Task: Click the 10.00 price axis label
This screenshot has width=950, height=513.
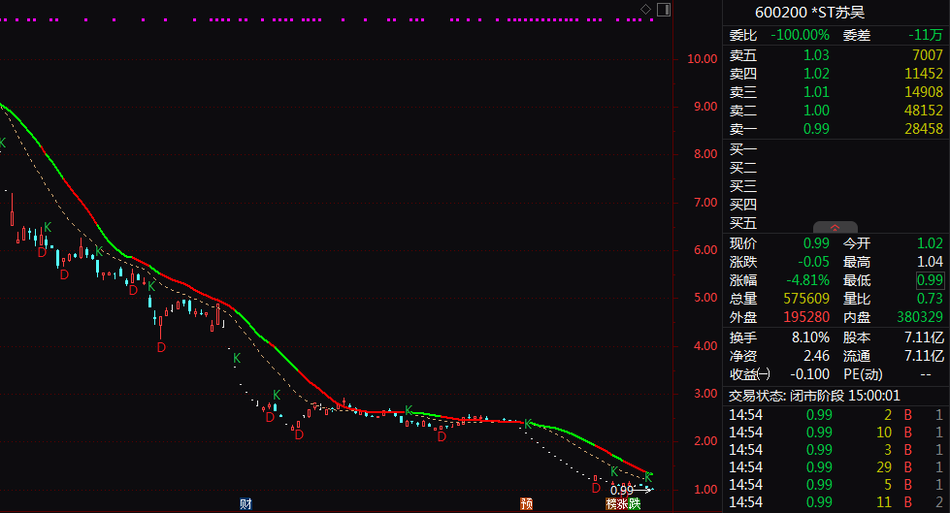Action: tap(703, 59)
